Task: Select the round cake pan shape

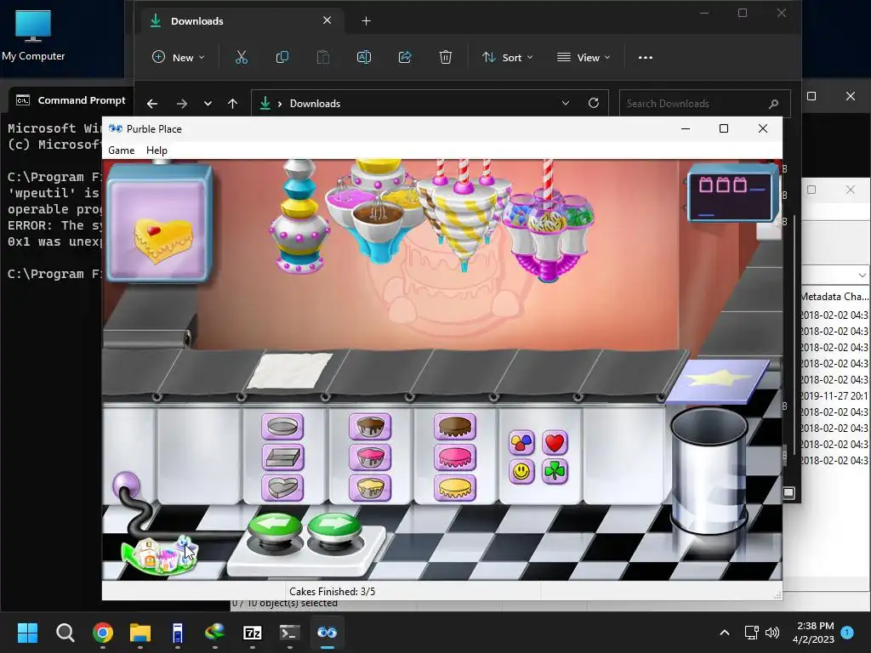Action: (282, 427)
